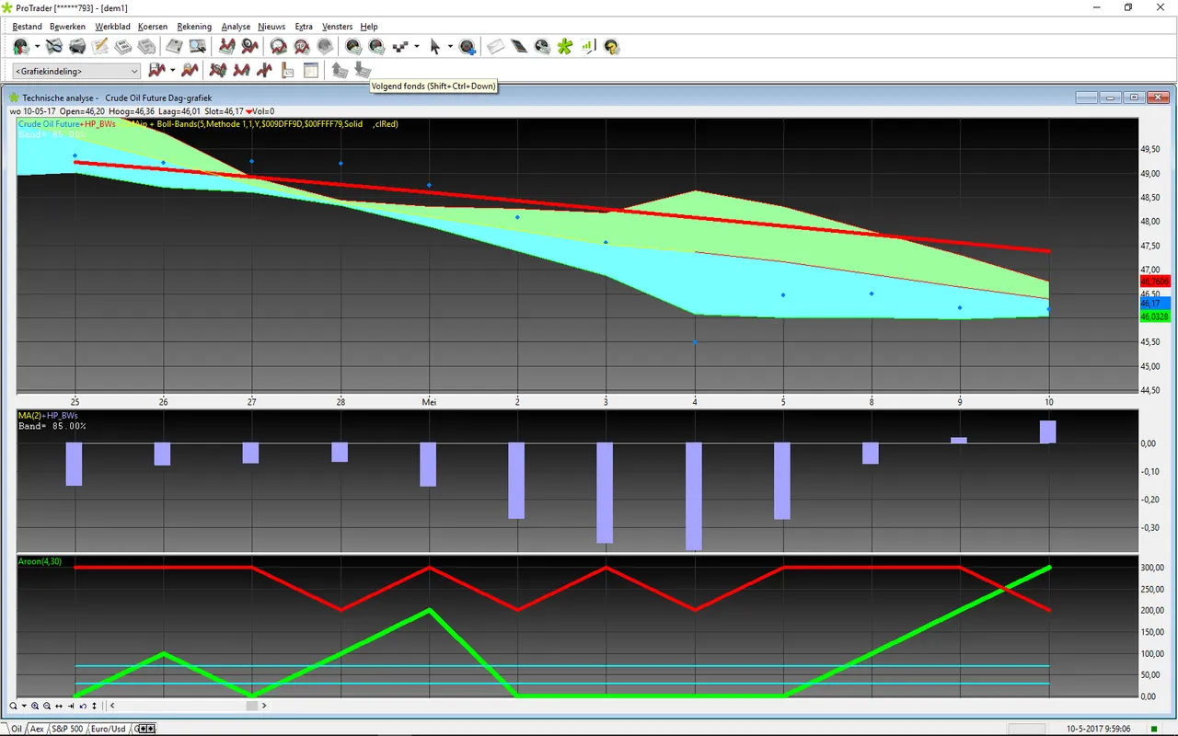
Task: Open the Werkblad menu
Action: (x=112, y=27)
